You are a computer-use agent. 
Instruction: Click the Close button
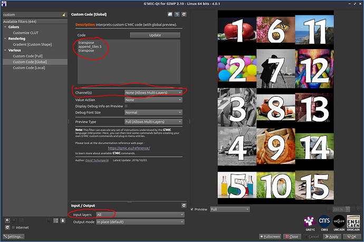pyautogui.click(x=292, y=236)
